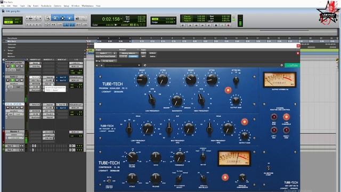The height and width of the screenshot is (192, 341).
Task: Click the PE 1C Output Gain knob
Action: [x=236, y=100]
